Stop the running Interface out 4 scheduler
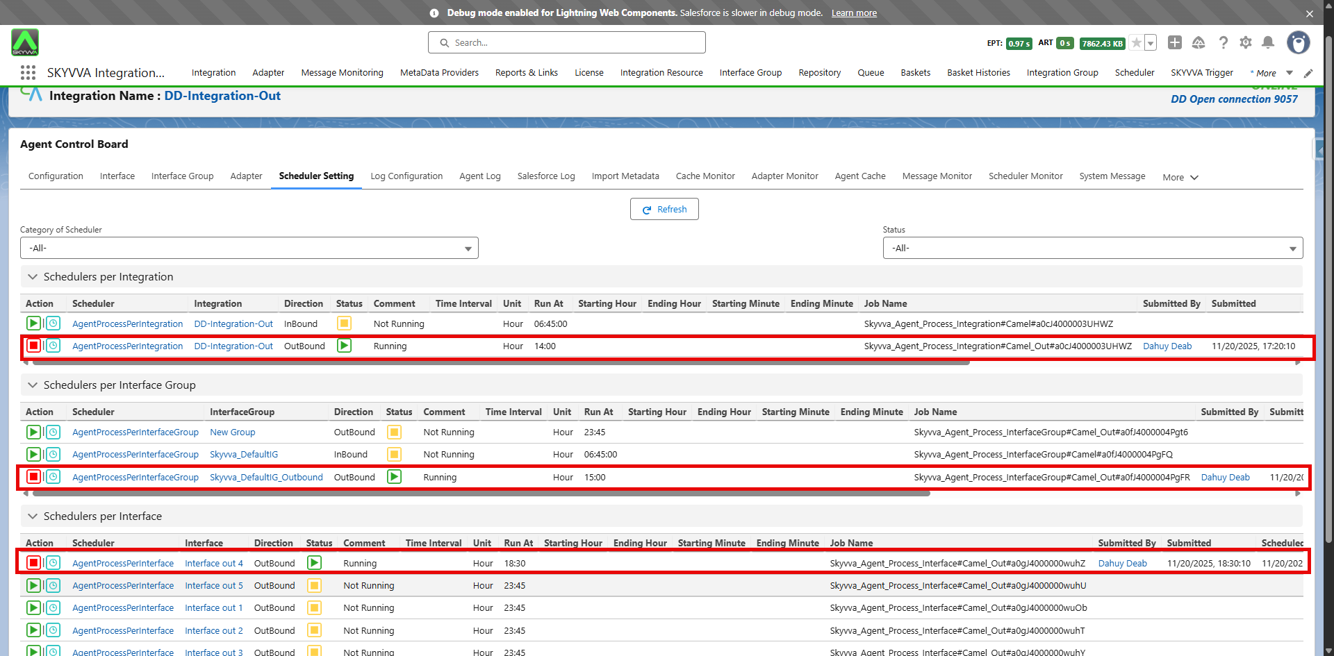This screenshot has width=1334, height=656. [33, 563]
